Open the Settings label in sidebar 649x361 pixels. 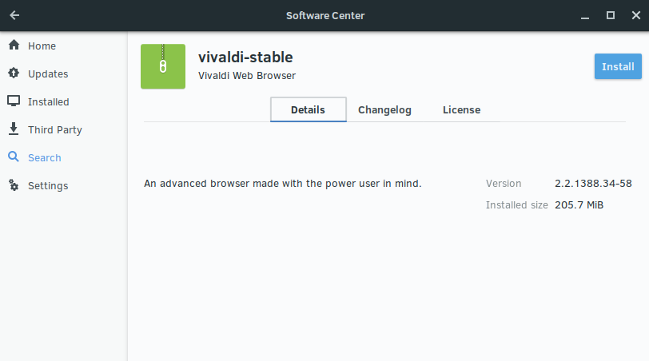[x=48, y=186]
